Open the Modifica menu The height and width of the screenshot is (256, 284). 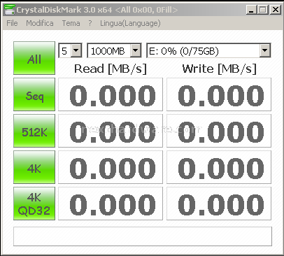[x=40, y=23]
